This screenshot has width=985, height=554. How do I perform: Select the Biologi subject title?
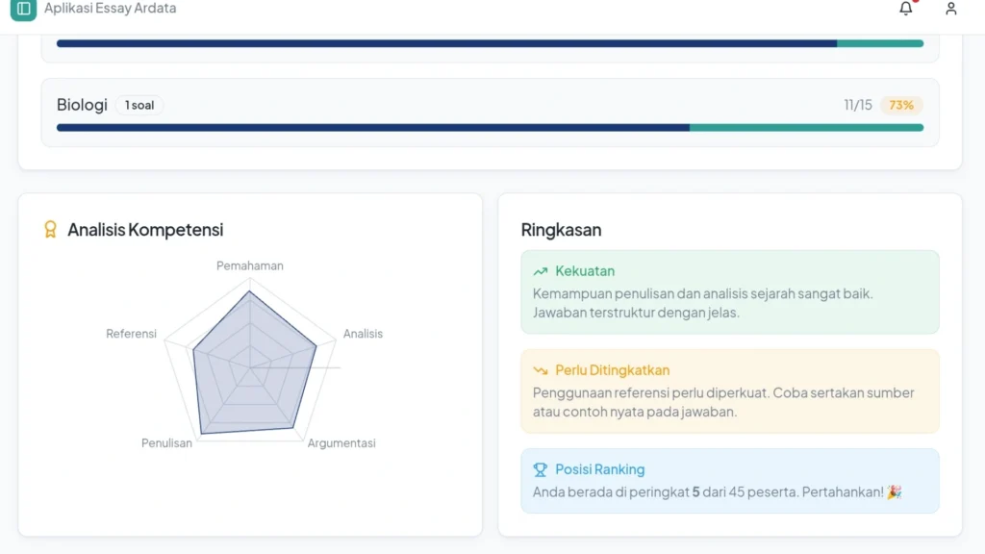(x=82, y=105)
